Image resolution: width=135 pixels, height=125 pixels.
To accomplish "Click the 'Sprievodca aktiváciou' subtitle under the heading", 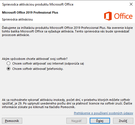I will coord(17,19).
